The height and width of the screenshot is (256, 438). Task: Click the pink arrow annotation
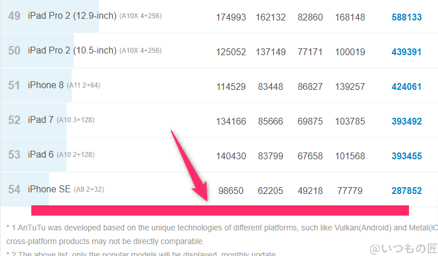click(x=191, y=166)
